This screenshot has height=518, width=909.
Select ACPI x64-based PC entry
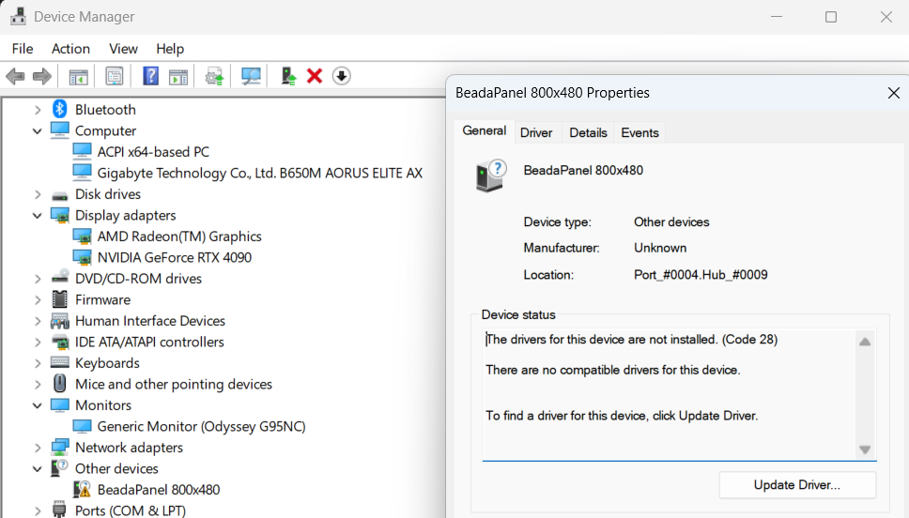(x=154, y=152)
